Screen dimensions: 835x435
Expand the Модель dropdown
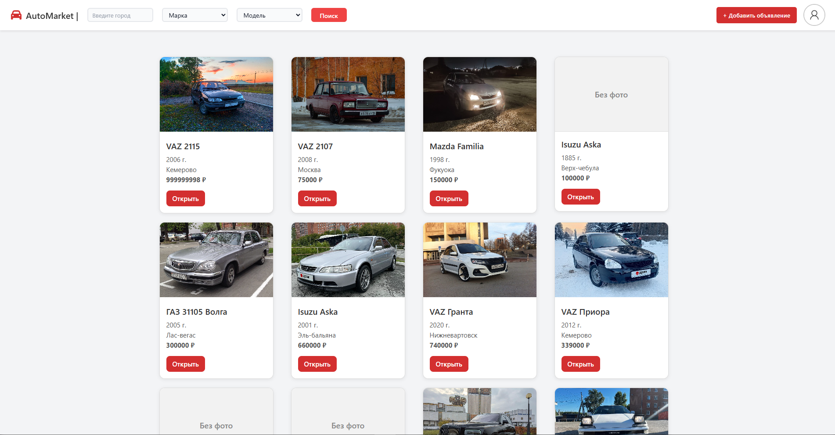pos(270,15)
